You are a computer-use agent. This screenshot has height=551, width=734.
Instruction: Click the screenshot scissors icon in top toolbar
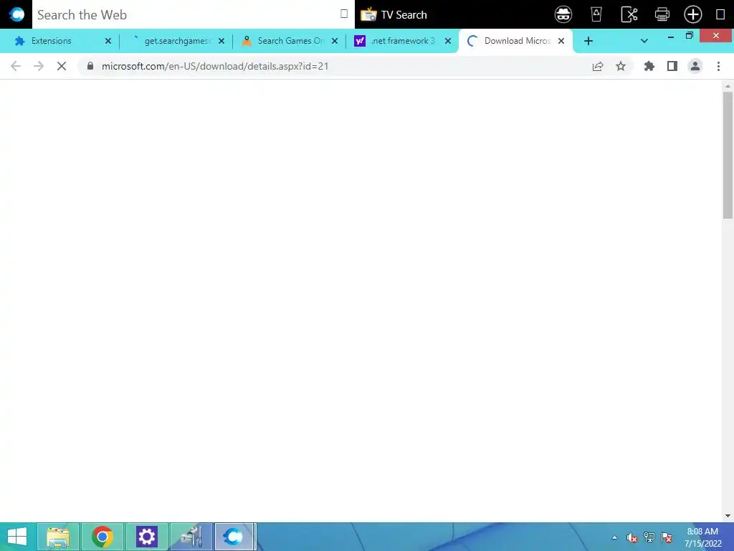(x=629, y=14)
